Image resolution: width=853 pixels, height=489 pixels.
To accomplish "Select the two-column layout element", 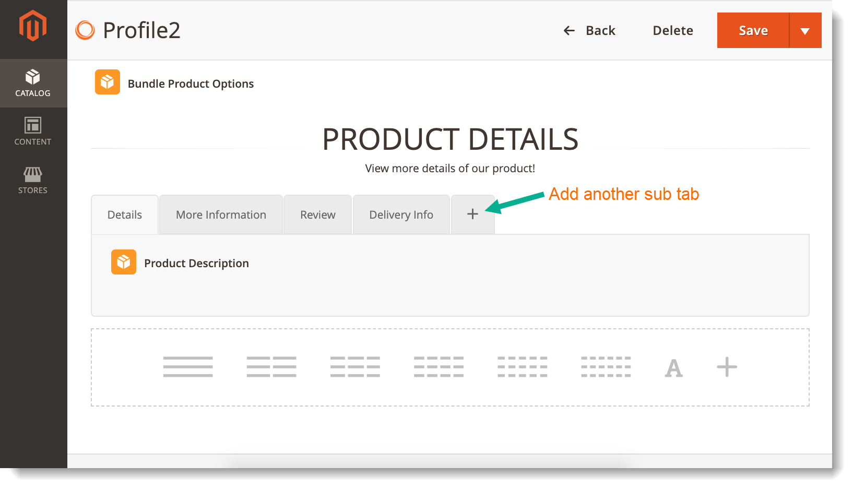I will coord(271,367).
